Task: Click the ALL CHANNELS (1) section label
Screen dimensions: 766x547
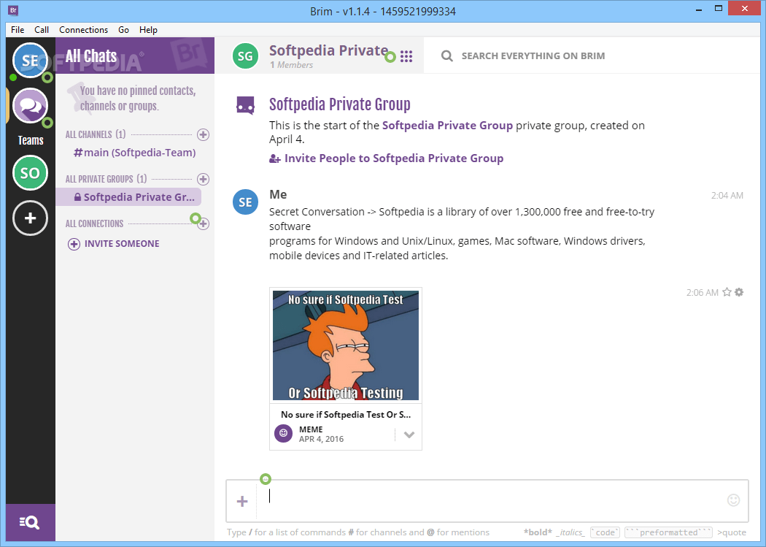Action: point(96,134)
